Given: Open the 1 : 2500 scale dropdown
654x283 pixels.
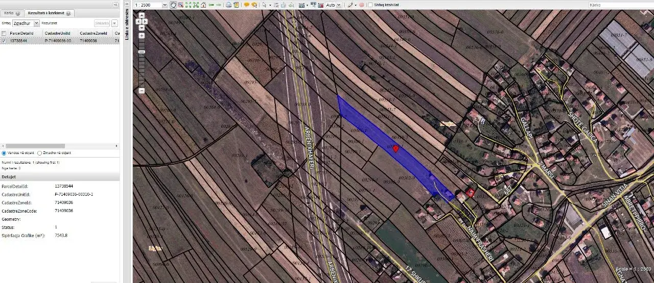Looking at the screenshot, I should 165,5.
